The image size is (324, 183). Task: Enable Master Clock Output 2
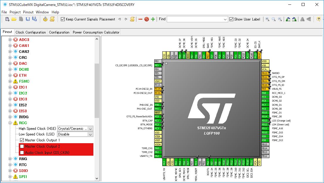tap(21, 146)
